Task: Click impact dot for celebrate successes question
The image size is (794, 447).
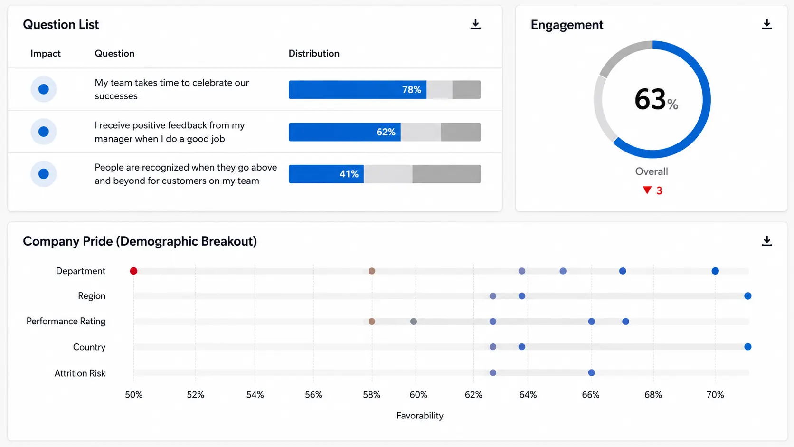Action: [x=44, y=89]
